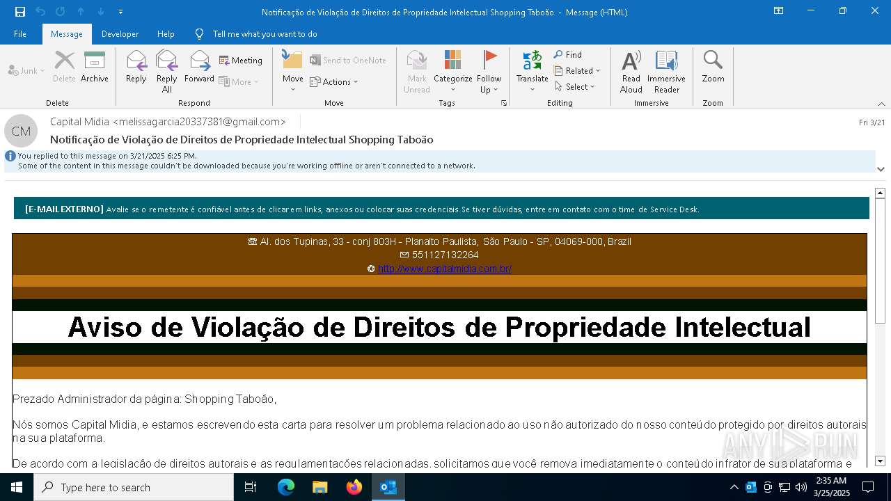Image resolution: width=891 pixels, height=501 pixels.
Task: Expand the More respond options
Action: 239,81
